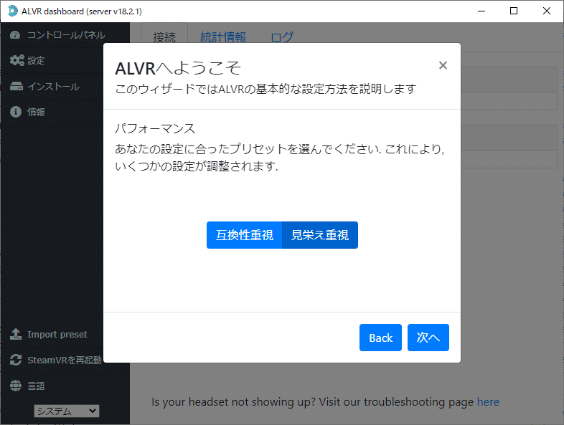The height and width of the screenshot is (425, 564).
Task: Switch to the 接続 tab
Action: coord(164,37)
